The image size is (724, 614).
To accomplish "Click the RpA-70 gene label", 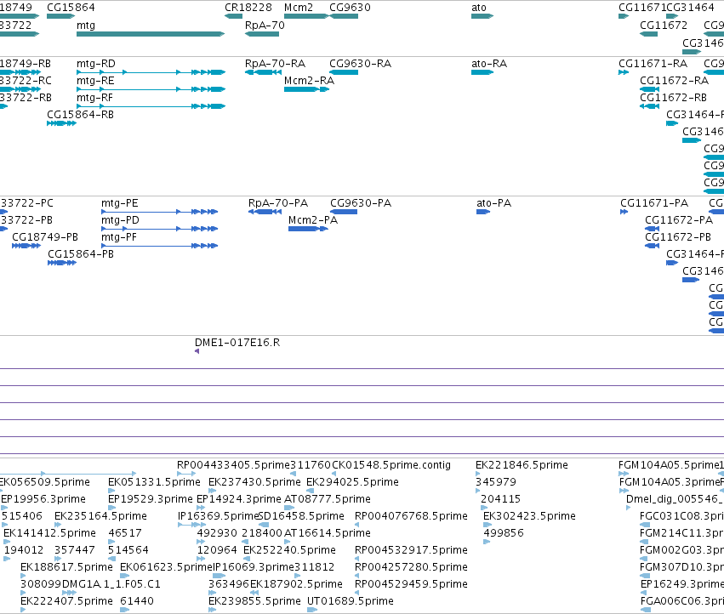I will pos(265,25).
